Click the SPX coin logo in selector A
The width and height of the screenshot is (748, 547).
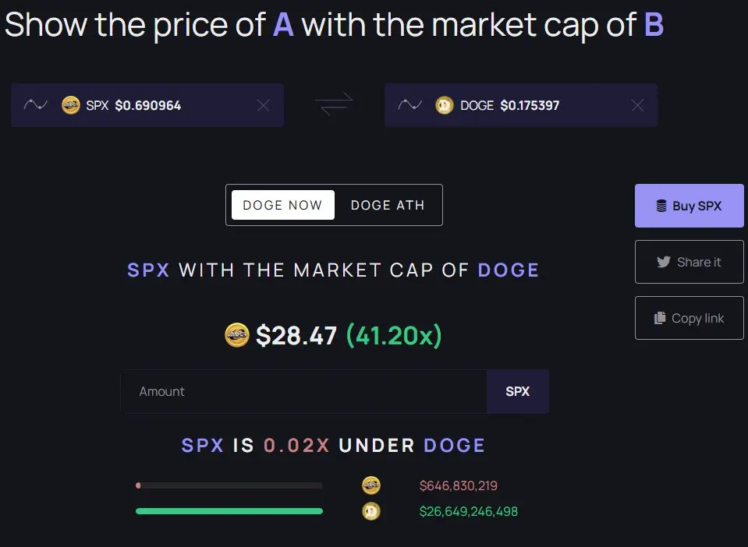71,105
